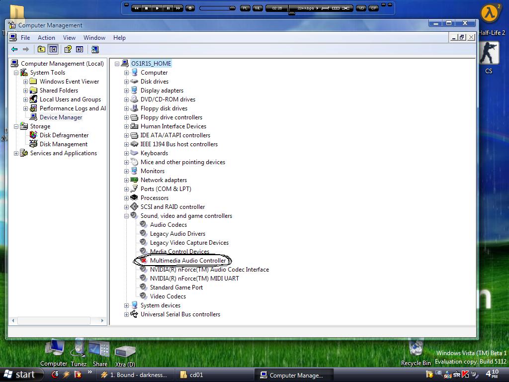
Task: Open the View menu
Action: pos(69,38)
